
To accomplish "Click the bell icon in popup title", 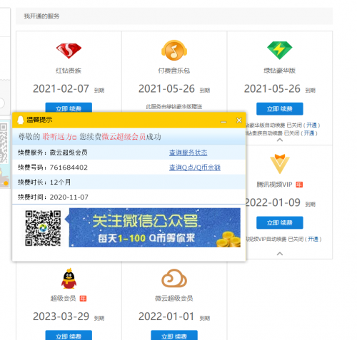I will coord(21,120).
